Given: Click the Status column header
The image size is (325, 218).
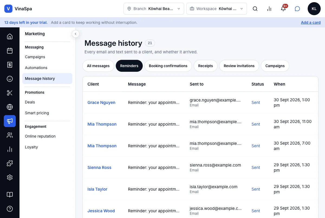Looking at the screenshot, I should coord(258,84).
